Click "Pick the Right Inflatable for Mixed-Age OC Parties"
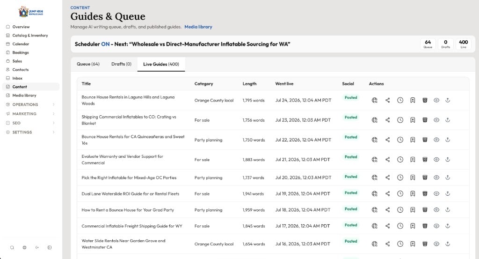 pyautogui.click(x=129, y=178)
